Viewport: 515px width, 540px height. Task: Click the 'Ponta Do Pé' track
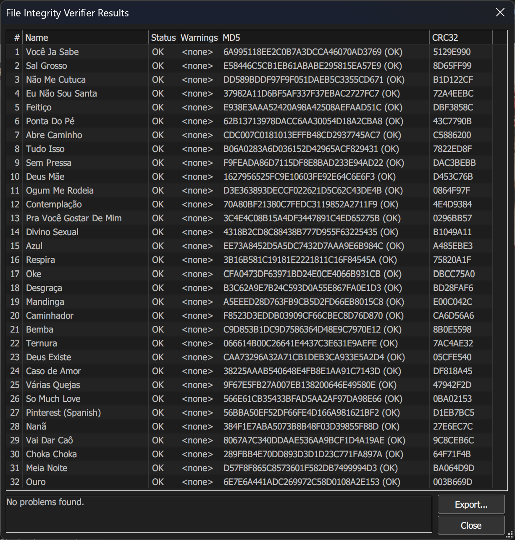50,121
